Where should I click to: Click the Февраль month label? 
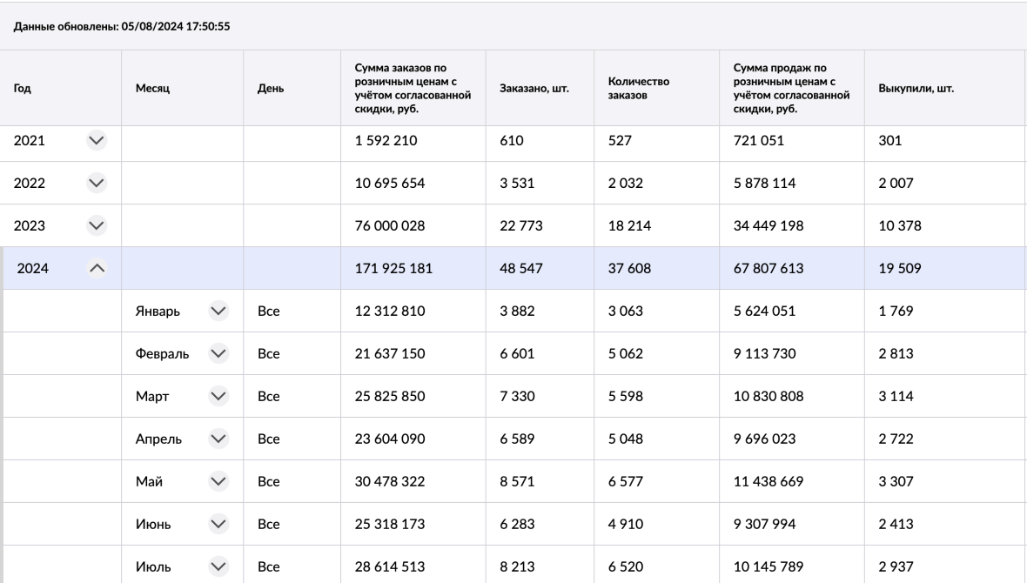coord(163,353)
